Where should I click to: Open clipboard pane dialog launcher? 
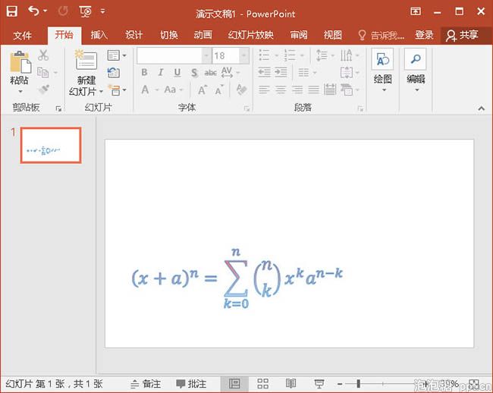(x=58, y=108)
